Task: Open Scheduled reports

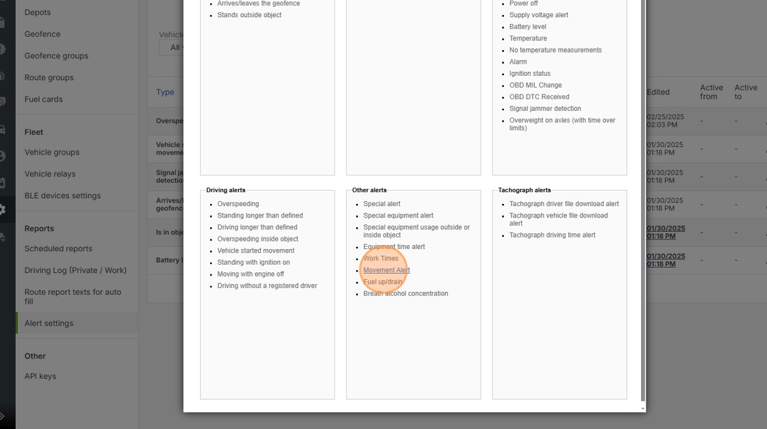Action: pyautogui.click(x=58, y=248)
